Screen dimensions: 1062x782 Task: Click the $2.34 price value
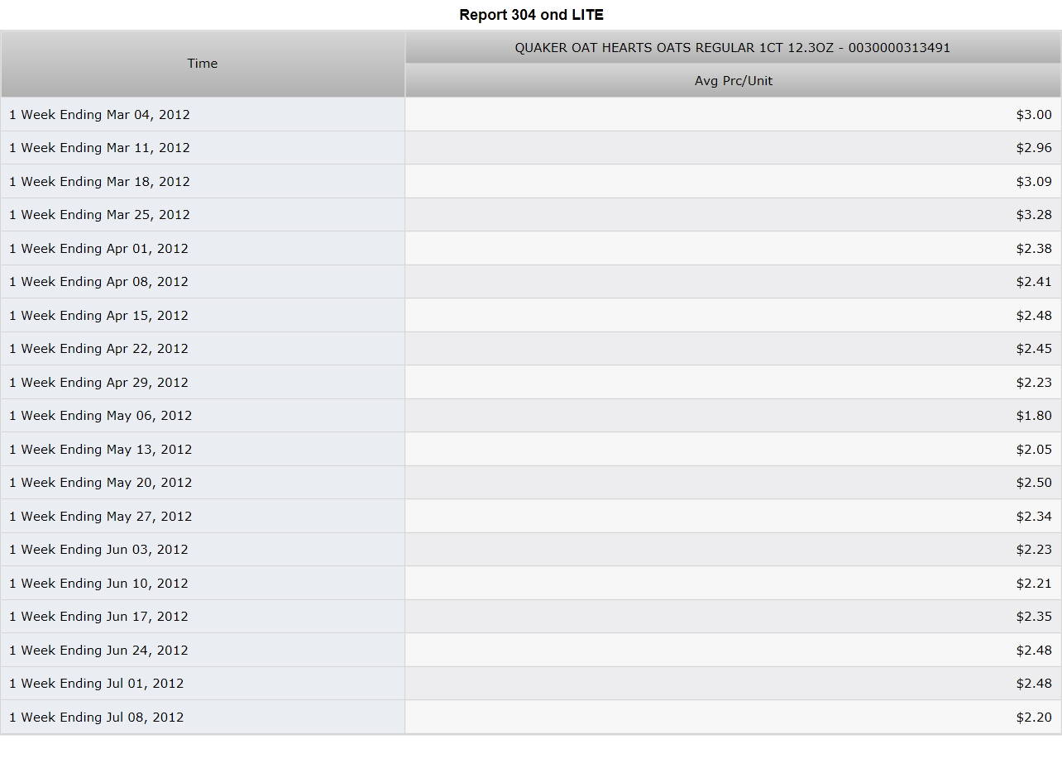pos(1034,517)
